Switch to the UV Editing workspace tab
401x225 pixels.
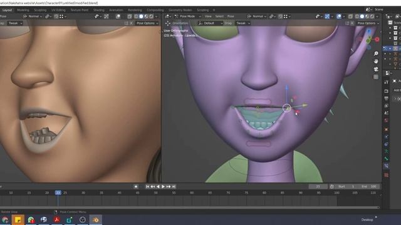pyautogui.click(x=58, y=10)
